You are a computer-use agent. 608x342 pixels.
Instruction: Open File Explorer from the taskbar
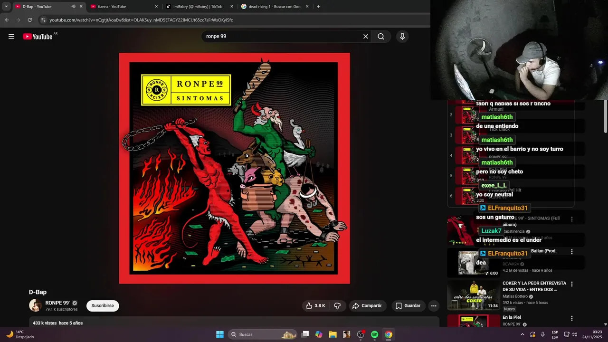click(332, 334)
